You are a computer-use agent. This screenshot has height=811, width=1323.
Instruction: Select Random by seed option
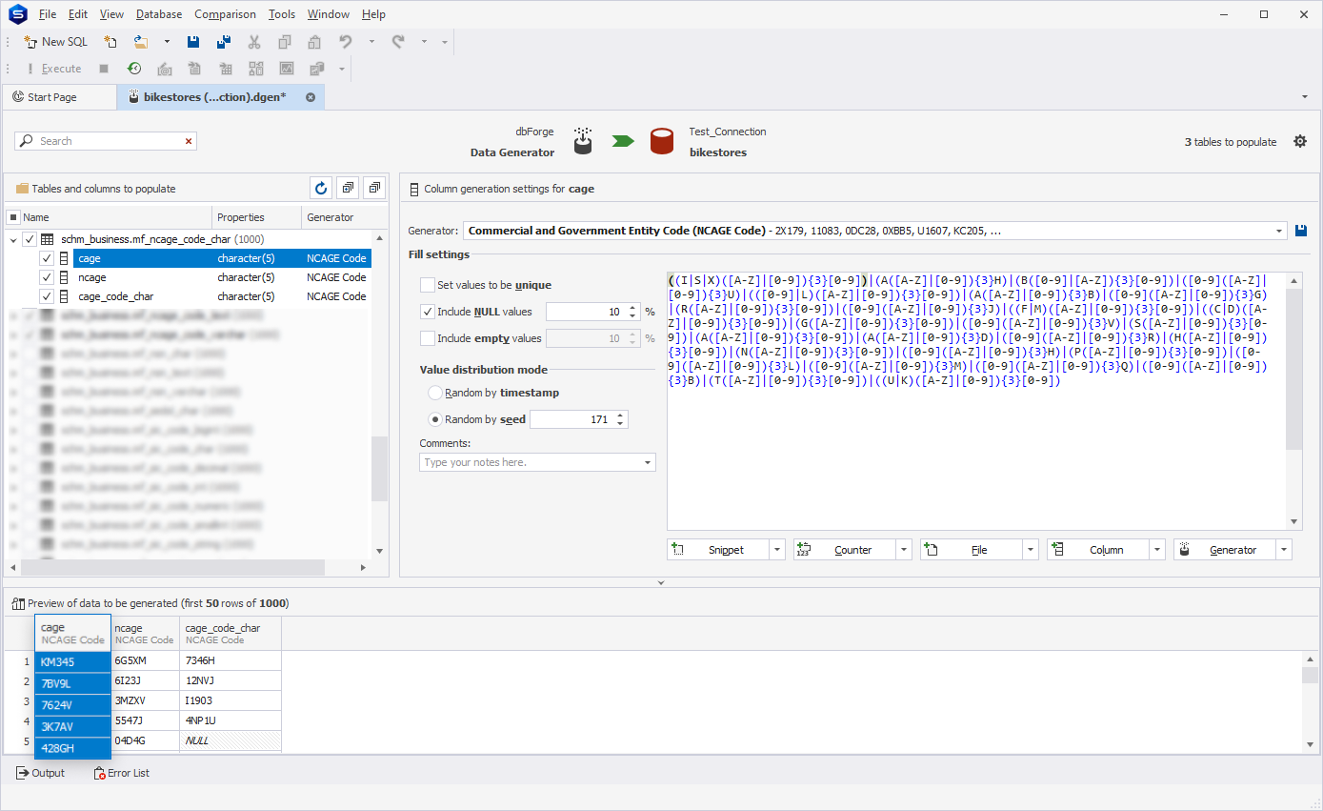click(x=435, y=419)
